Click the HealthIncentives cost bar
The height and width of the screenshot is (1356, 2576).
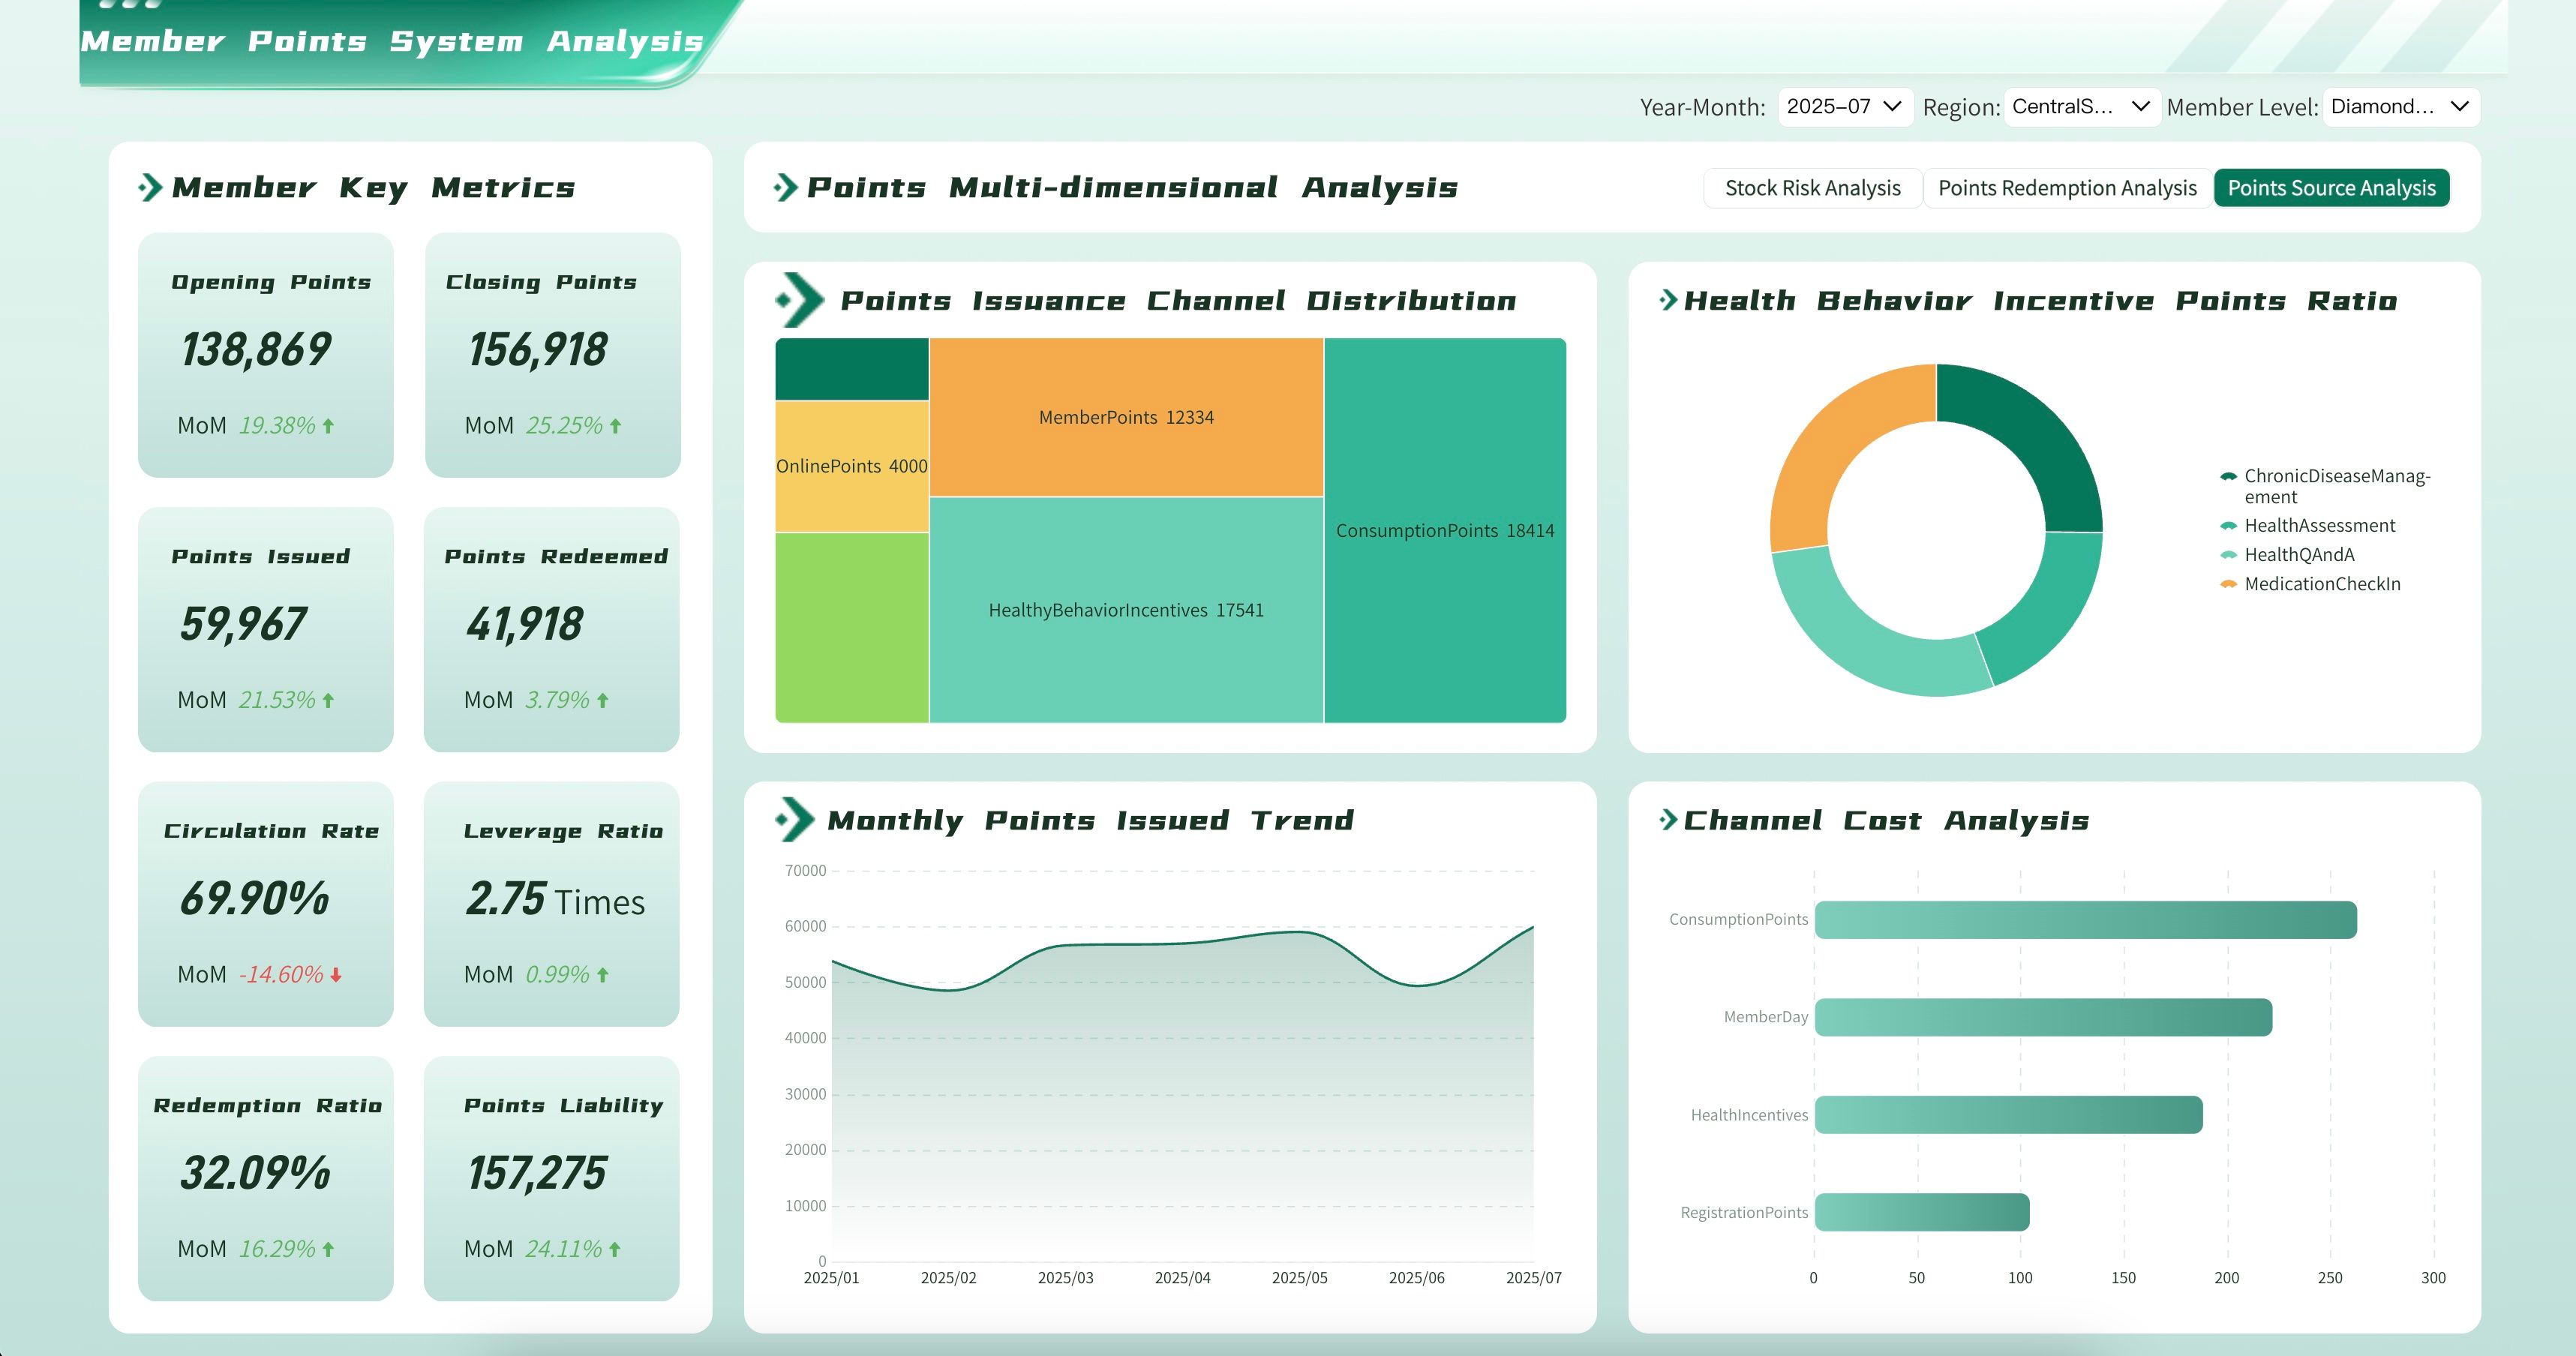2008,1115
